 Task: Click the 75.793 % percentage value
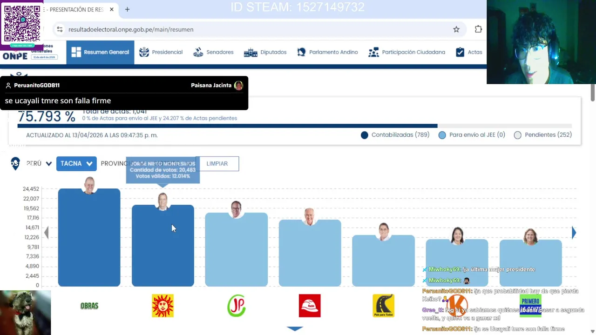coord(46,117)
